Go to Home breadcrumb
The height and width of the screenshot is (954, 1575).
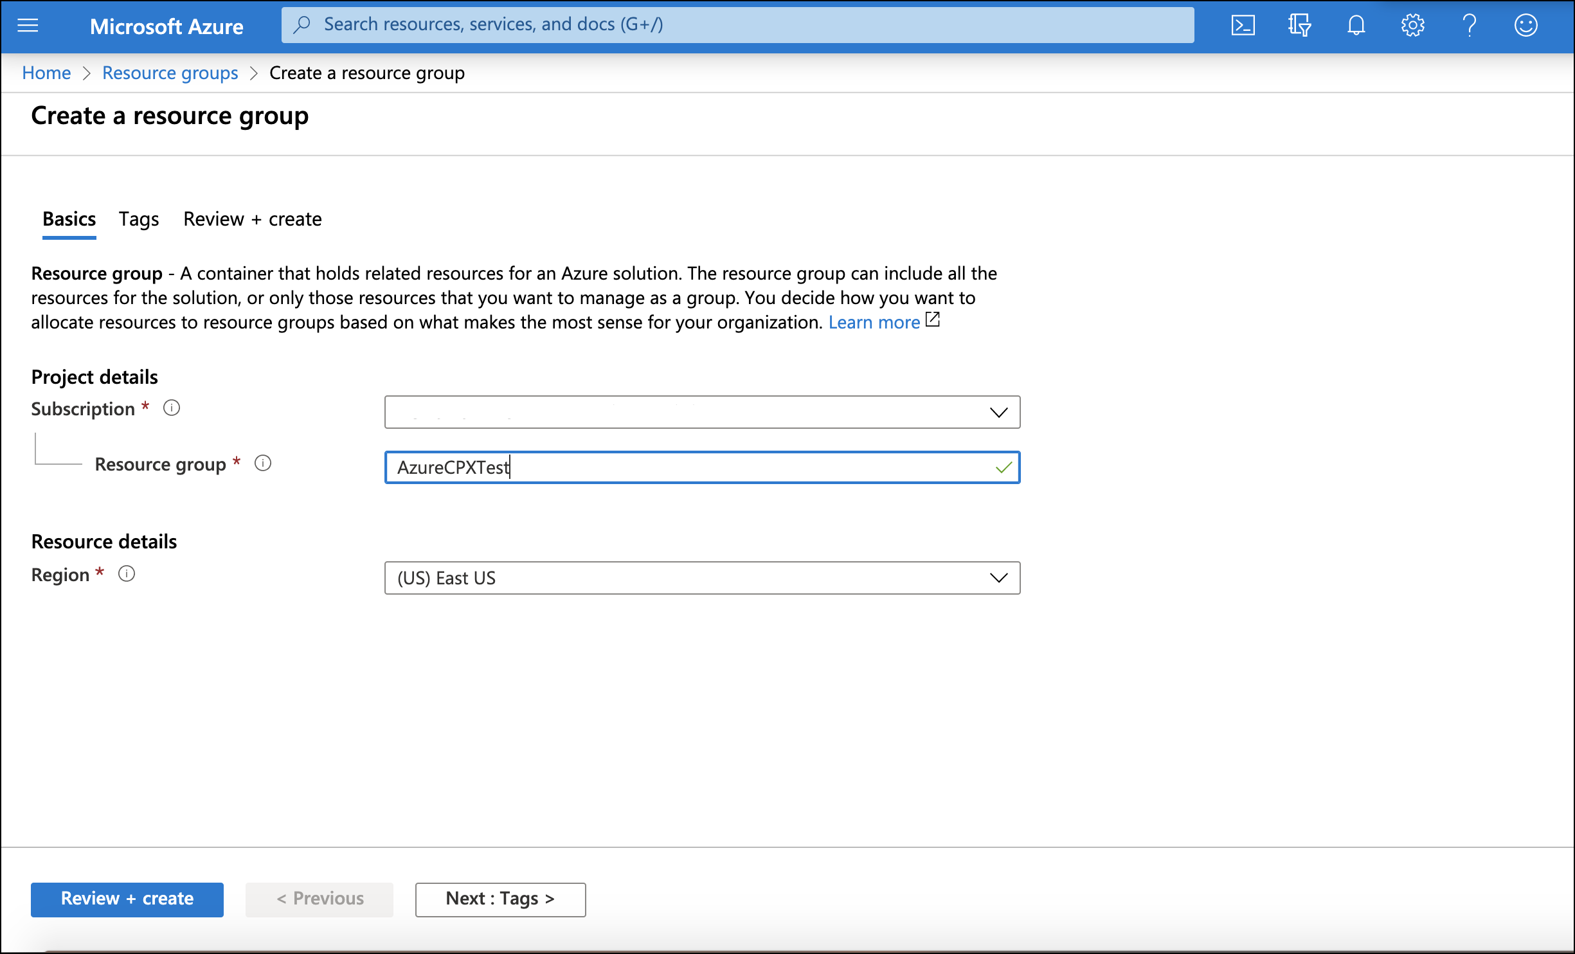(46, 73)
